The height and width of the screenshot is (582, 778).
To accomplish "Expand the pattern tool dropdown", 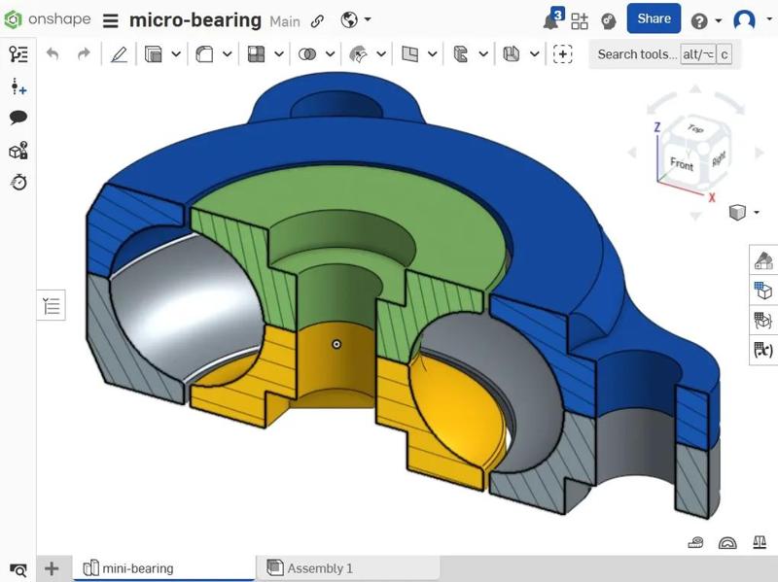I will click(x=279, y=54).
